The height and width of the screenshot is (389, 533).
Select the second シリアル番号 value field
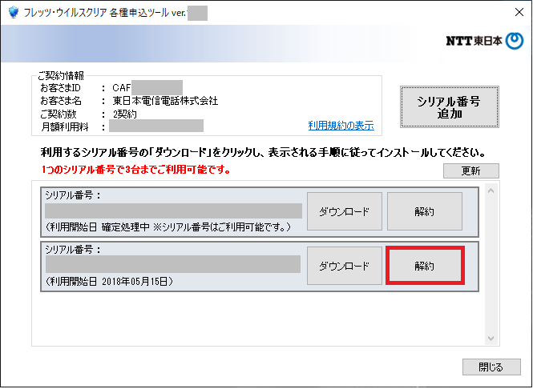pyautogui.click(x=173, y=265)
